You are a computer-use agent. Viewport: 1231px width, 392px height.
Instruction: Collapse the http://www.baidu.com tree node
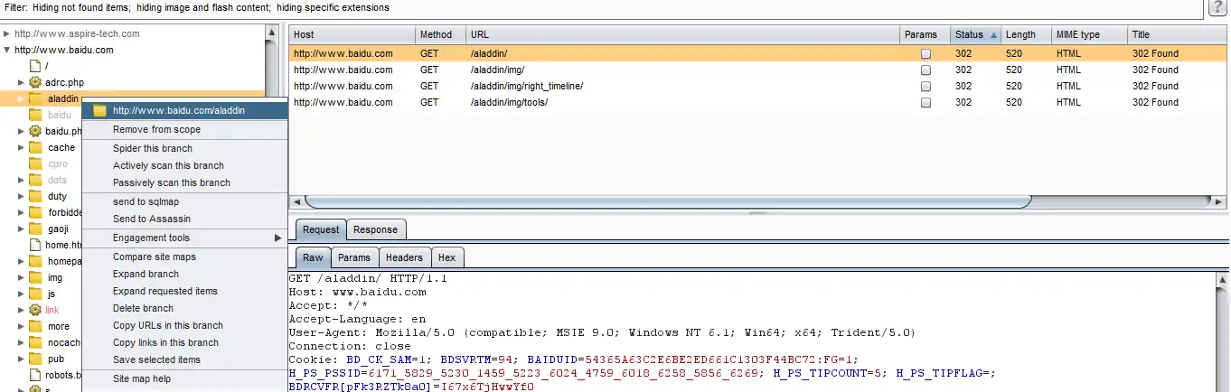[x=7, y=50]
